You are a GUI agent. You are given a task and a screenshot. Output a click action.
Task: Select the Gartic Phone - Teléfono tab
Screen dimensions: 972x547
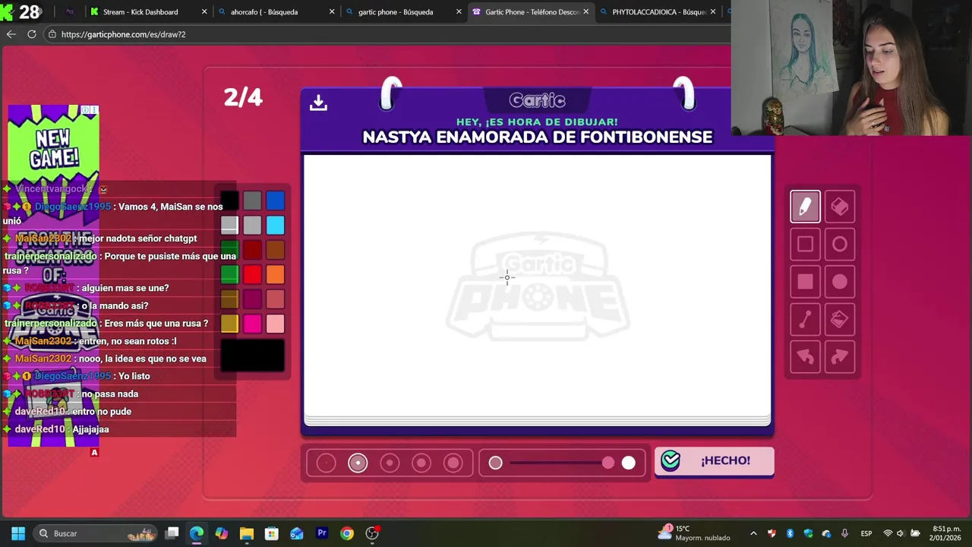[x=532, y=12]
